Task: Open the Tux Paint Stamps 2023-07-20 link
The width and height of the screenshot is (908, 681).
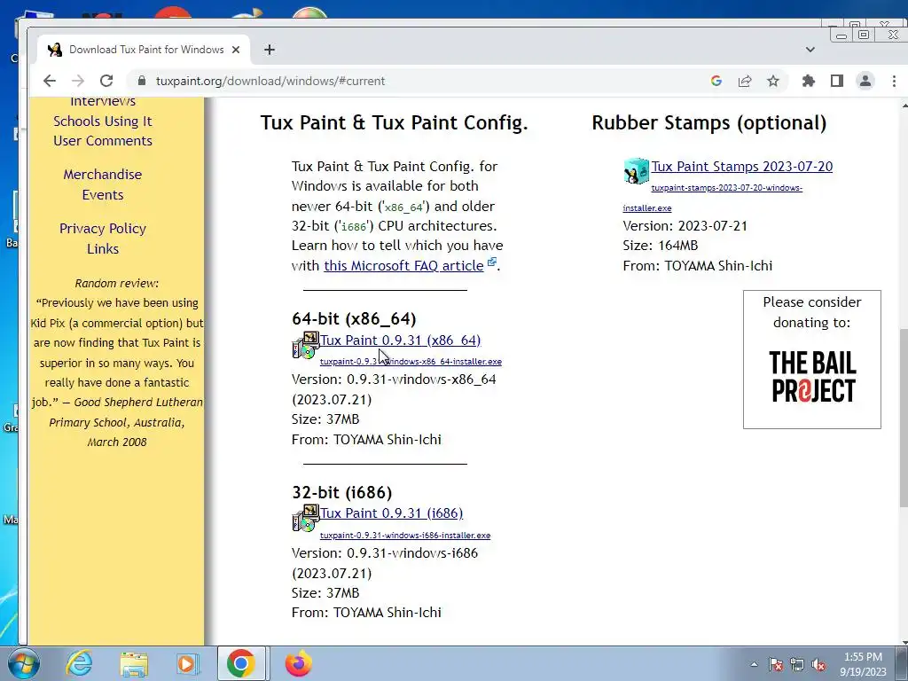Action: coord(742,166)
